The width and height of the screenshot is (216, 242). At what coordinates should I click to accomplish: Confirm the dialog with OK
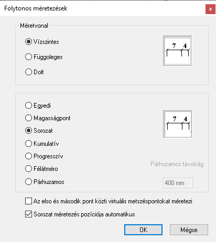[x=143, y=230]
